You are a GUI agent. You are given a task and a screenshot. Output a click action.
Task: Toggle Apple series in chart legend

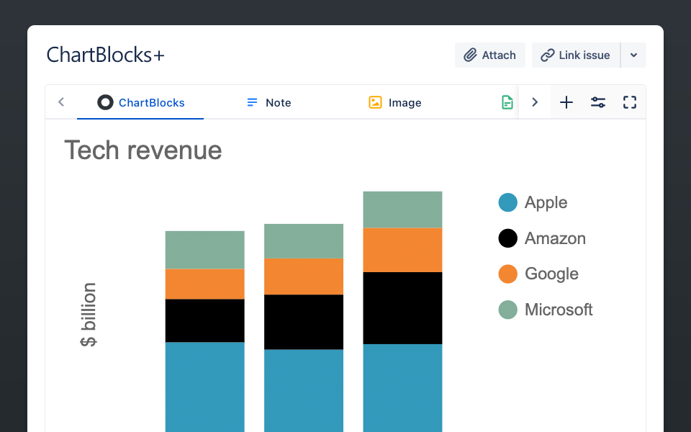click(x=533, y=203)
